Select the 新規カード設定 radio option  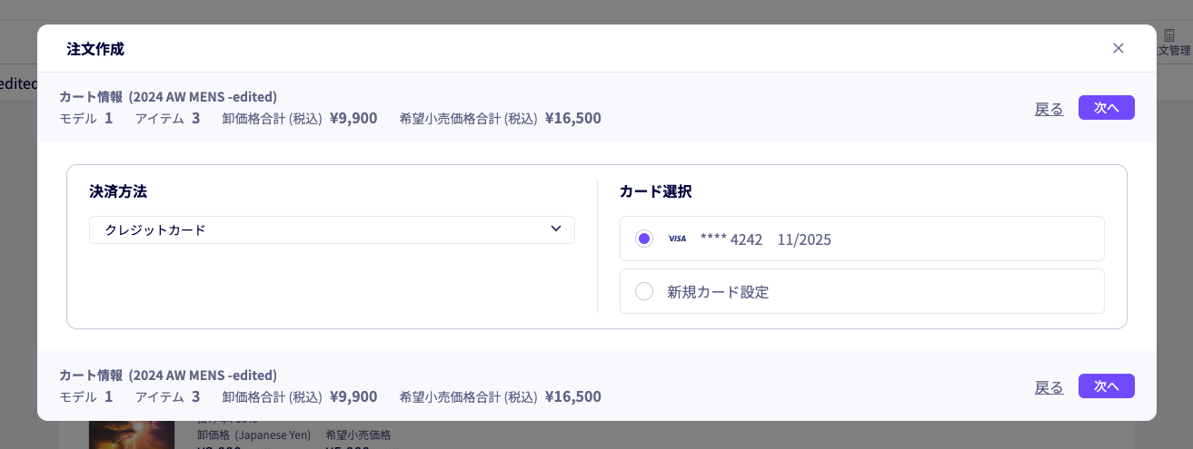click(x=644, y=291)
